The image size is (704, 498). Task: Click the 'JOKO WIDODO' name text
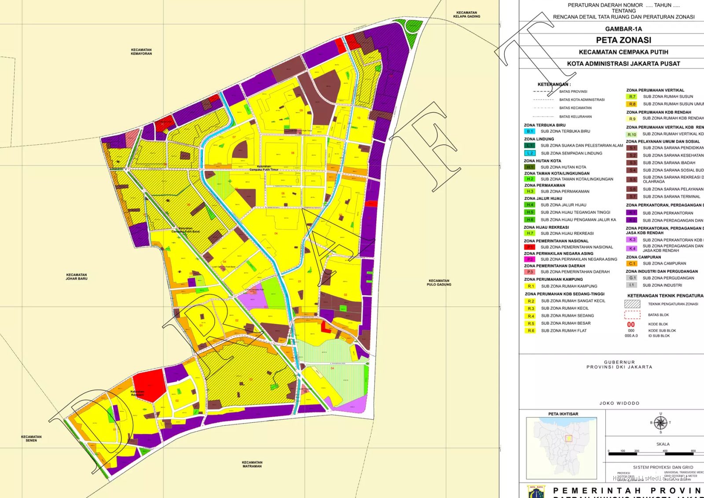(x=620, y=403)
